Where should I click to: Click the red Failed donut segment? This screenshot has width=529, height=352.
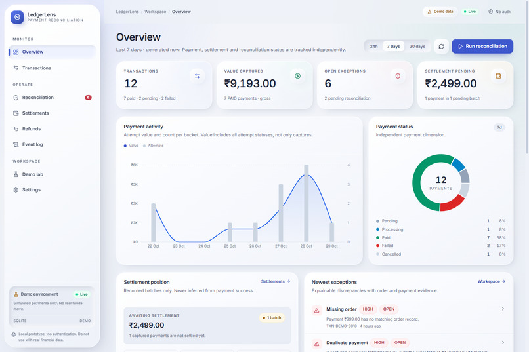[453, 203]
